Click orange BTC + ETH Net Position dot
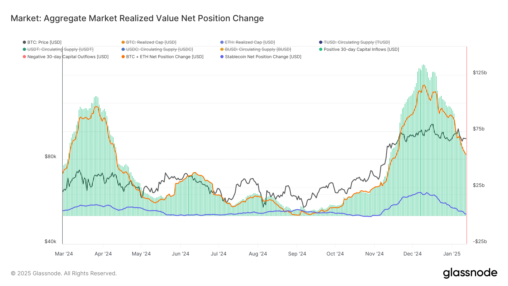The height and width of the screenshot is (286, 508). tap(123, 57)
